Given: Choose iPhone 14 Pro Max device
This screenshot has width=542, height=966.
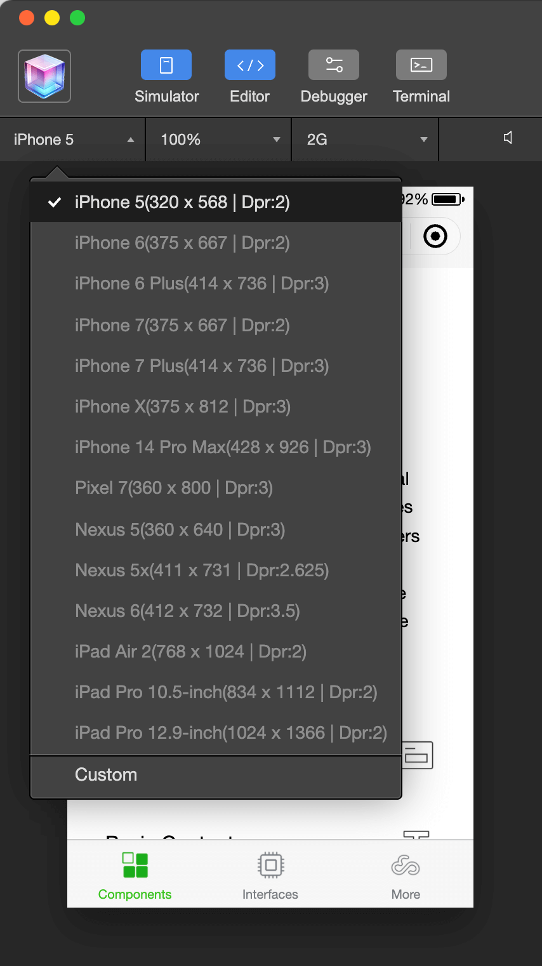Looking at the screenshot, I should click(223, 447).
